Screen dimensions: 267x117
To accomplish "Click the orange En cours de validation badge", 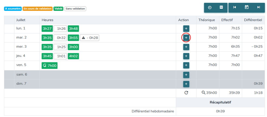I will tap(37, 9).
